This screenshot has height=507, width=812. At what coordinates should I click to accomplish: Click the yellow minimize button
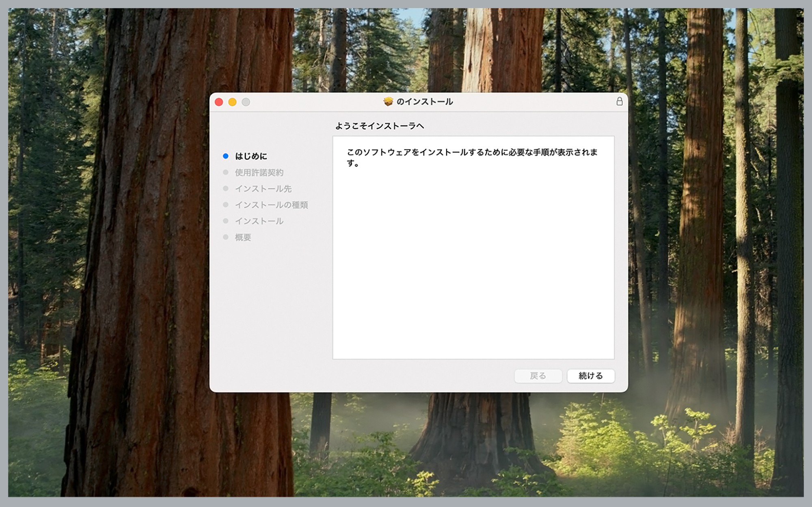(232, 102)
